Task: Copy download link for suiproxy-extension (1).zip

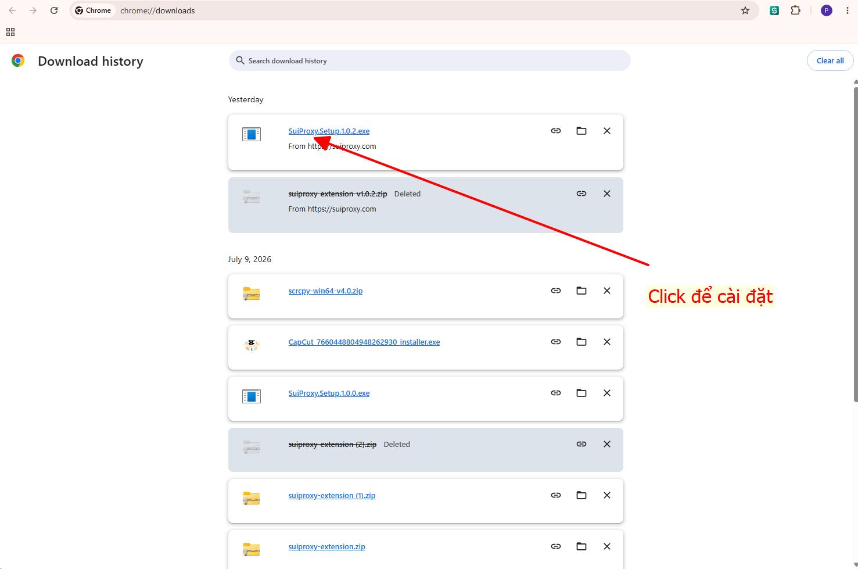Action: (x=556, y=495)
